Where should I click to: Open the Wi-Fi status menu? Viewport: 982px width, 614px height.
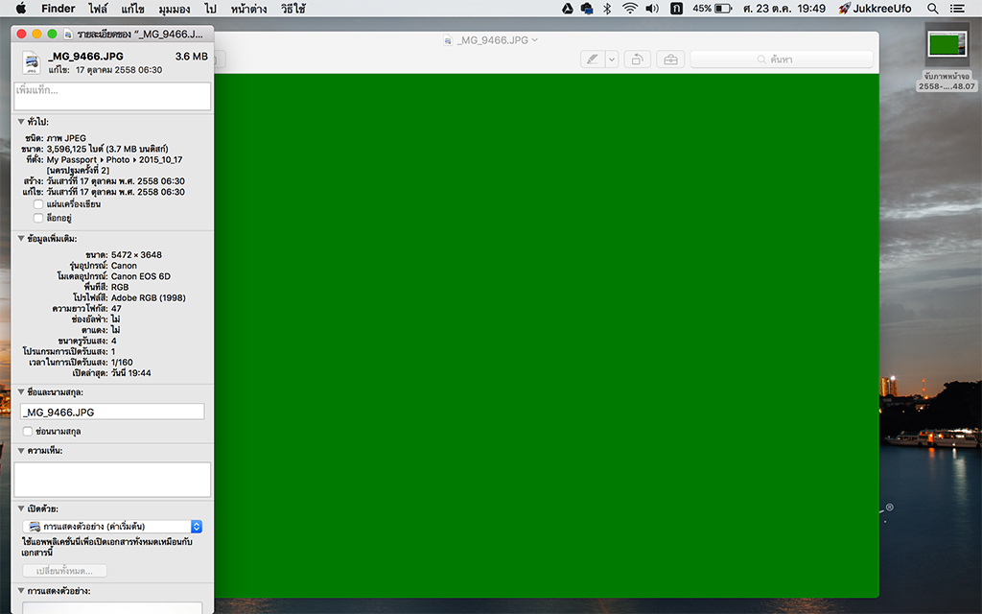click(629, 8)
